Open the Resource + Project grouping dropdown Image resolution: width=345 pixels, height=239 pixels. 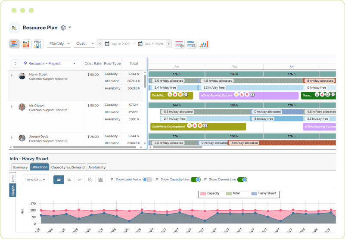point(50,63)
